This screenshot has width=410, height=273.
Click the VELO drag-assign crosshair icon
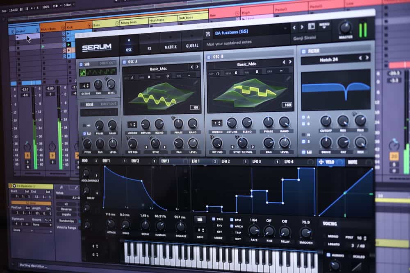[x=321, y=162]
